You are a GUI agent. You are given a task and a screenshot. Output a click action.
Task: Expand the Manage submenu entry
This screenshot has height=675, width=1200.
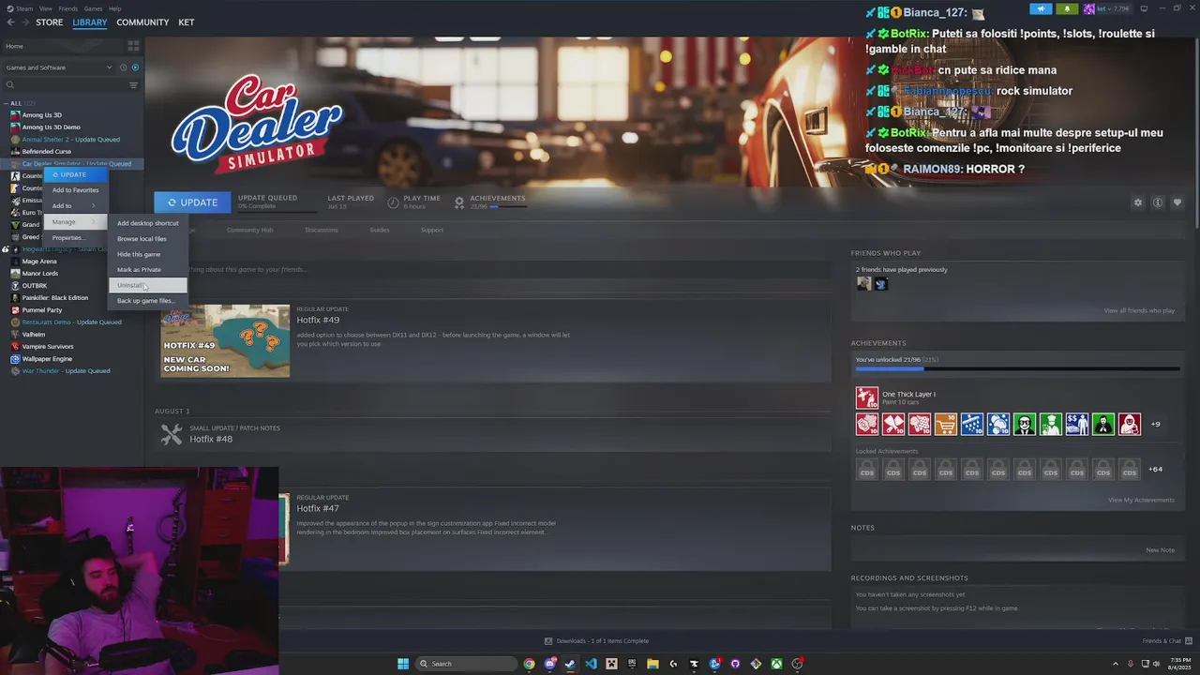click(76, 222)
